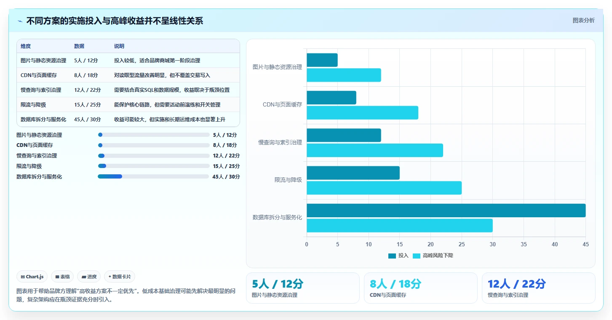Open the 8人 / 18分 data card
612x320 pixels.
click(421, 288)
